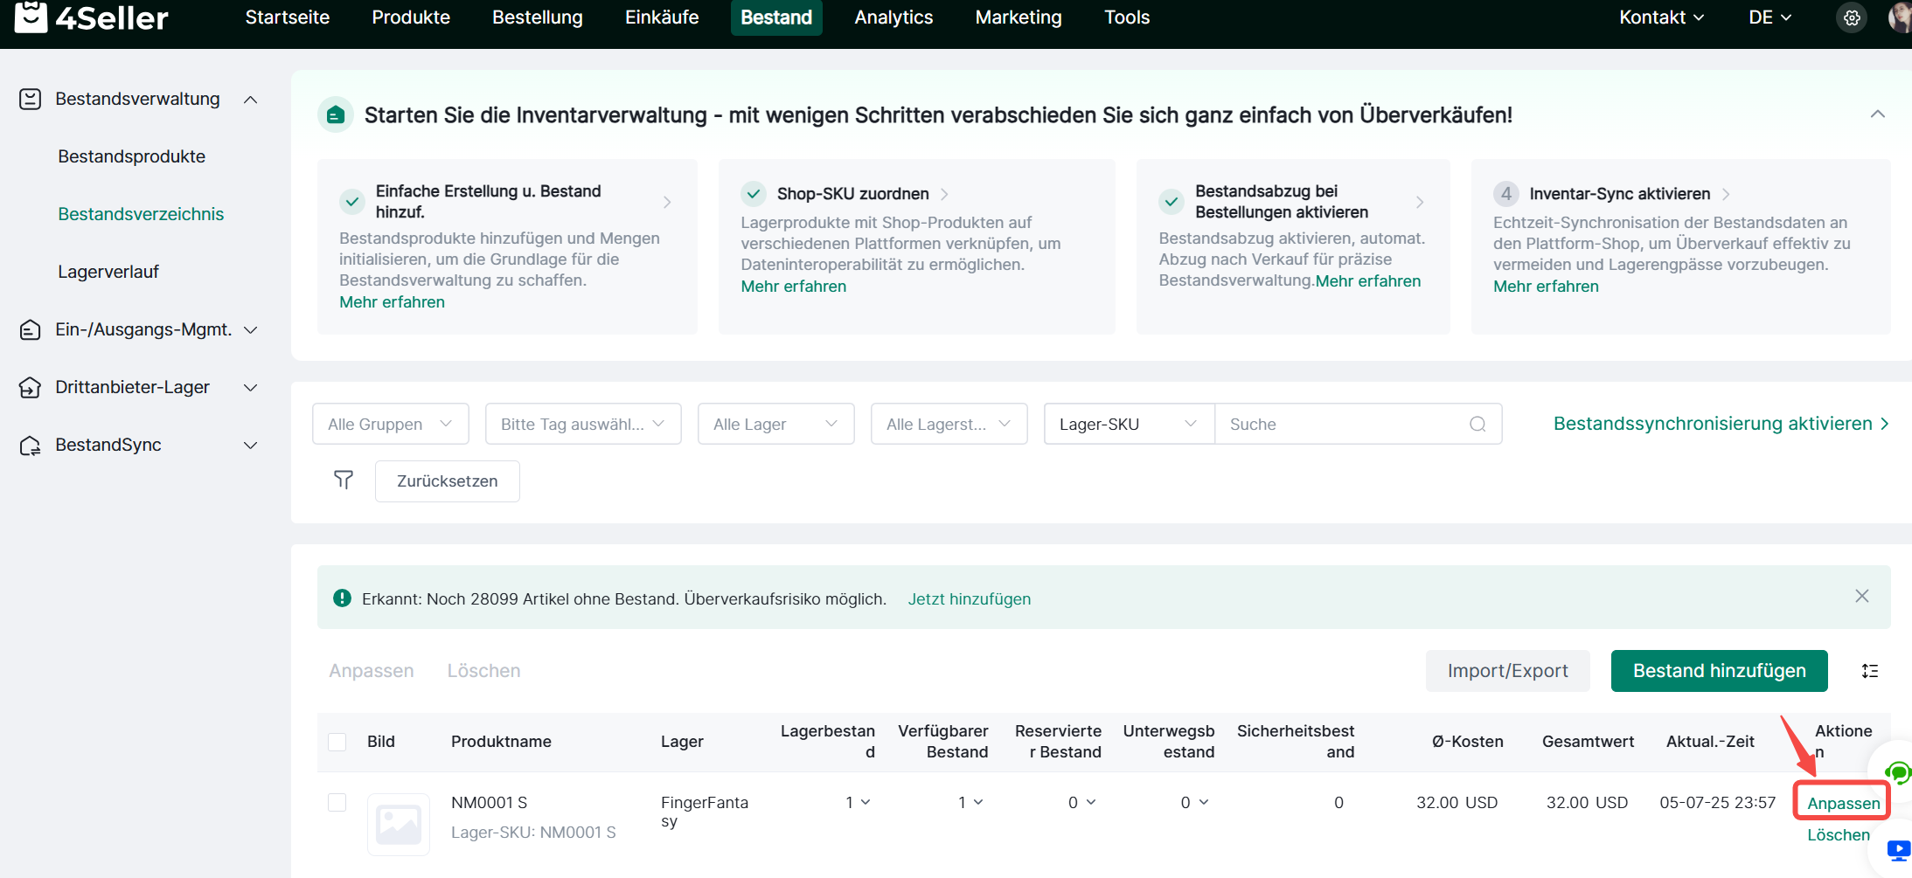The image size is (1912, 878).
Task: Click the product image placeholder for NM0001 S
Action: click(x=399, y=824)
